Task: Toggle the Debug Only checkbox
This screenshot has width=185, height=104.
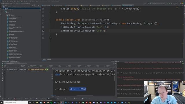Action: click(x=111, y=69)
